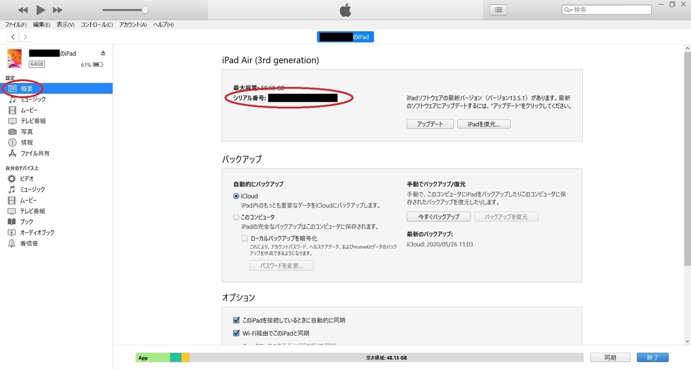
Task: Click the アップデート button
Action: [x=430, y=124]
